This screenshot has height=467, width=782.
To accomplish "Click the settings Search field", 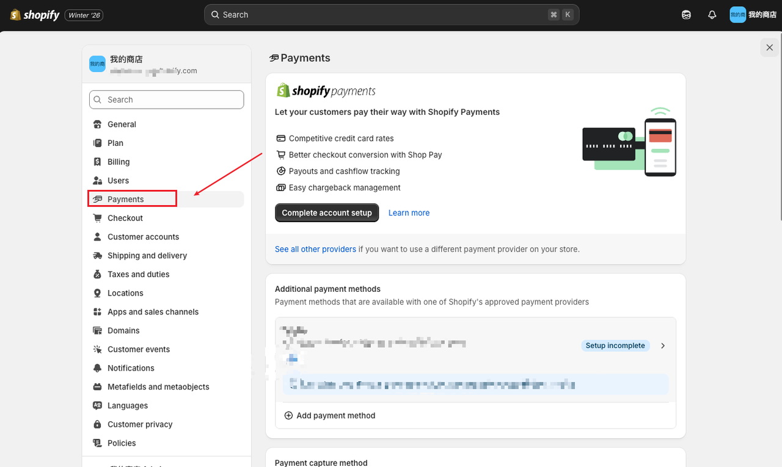I will 166,99.
